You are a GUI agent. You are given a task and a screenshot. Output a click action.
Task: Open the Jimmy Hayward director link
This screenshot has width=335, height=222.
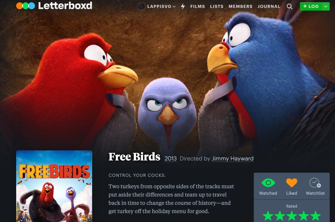(233, 159)
